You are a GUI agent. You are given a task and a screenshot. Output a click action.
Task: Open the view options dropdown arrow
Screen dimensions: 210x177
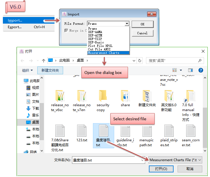181,70
